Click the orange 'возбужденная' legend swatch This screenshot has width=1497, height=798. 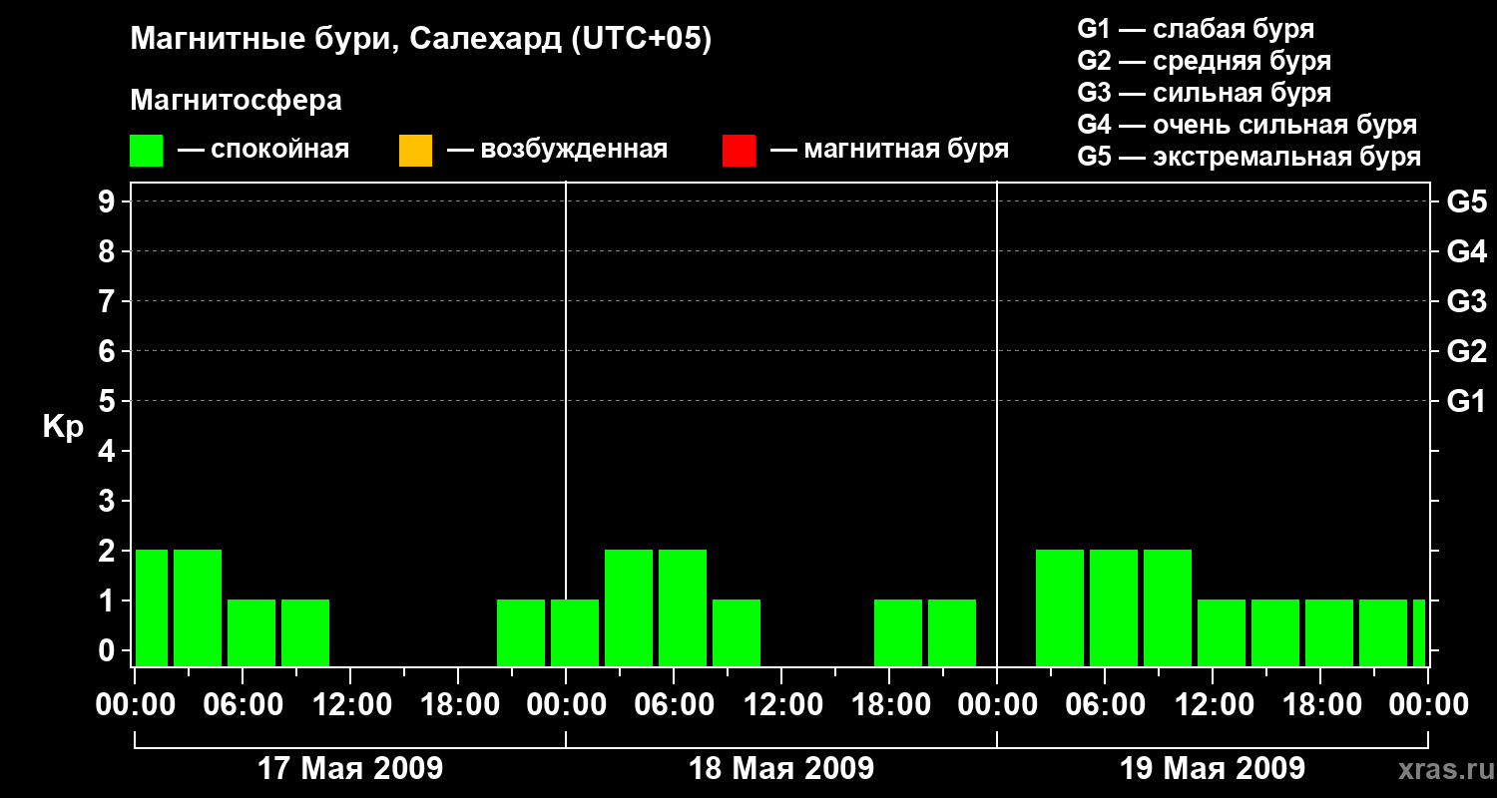[415, 151]
